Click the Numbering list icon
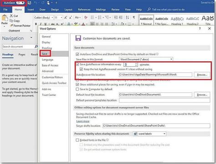216x164 pixels. [100, 18]
